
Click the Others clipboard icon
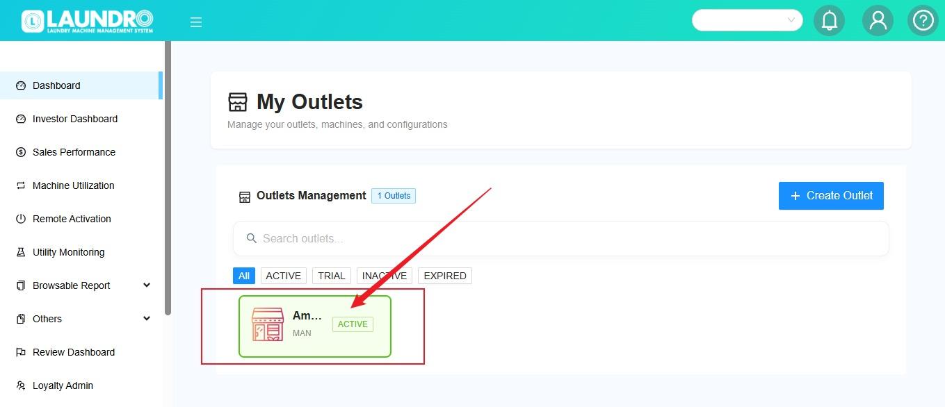21,319
